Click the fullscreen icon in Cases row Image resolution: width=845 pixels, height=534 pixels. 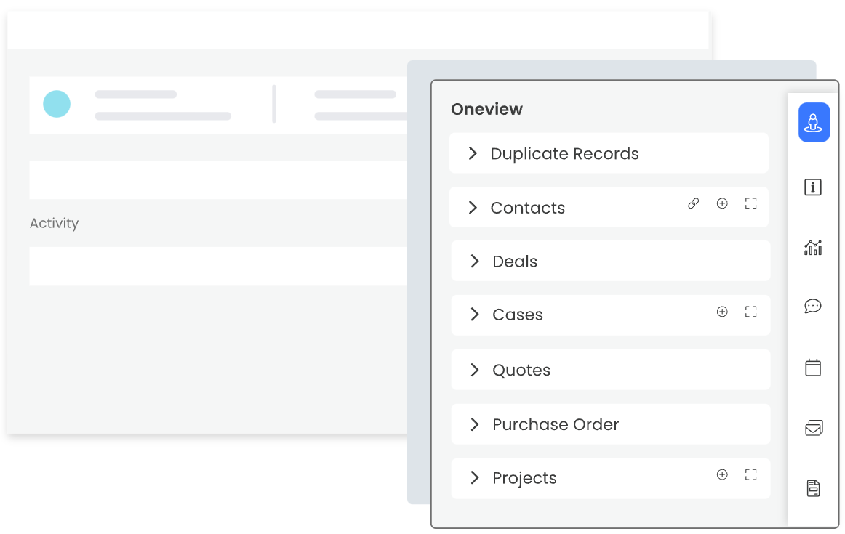click(x=750, y=312)
